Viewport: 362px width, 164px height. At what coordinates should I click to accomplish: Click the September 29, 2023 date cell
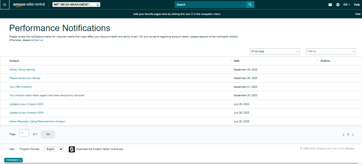(246, 70)
